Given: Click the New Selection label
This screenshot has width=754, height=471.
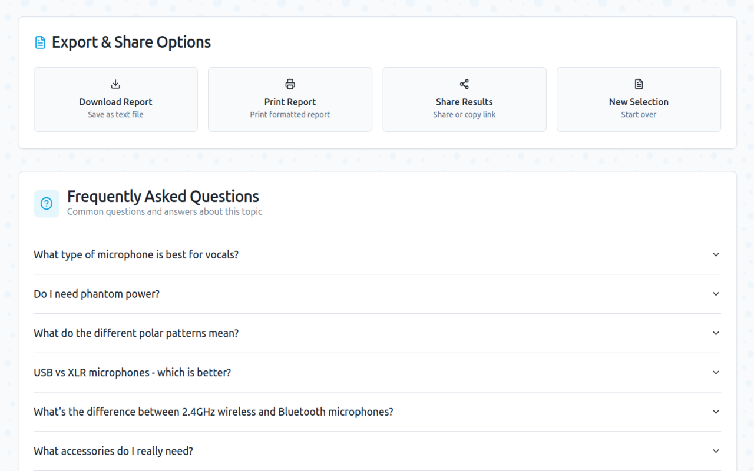Looking at the screenshot, I should pyautogui.click(x=639, y=102).
